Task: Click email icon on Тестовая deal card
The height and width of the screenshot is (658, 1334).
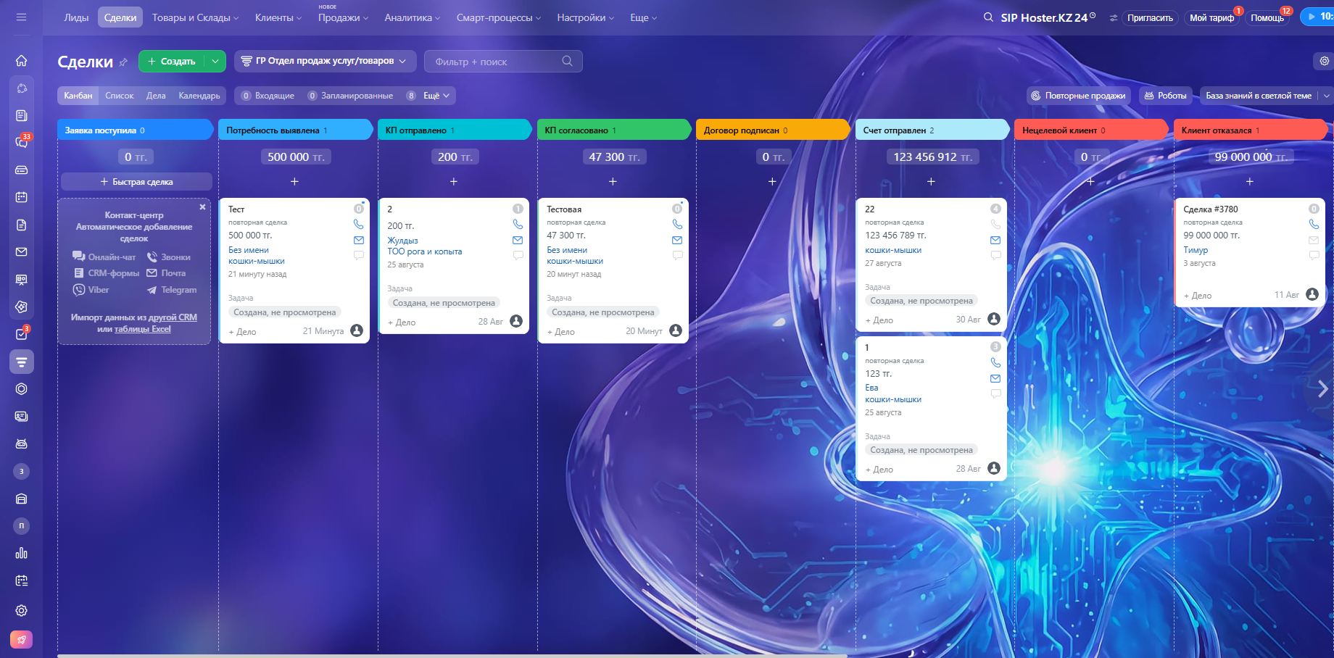Action: [x=677, y=240]
